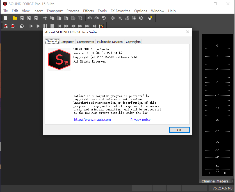This screenshot has width=235, height=192.
Task: Click the What's This help icon
Action: [150, 18]
